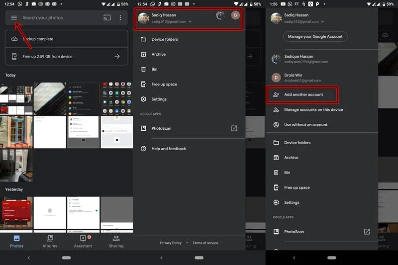Tap the Settings gear icon in middle drawer
The height and width of the screenshot is (265, 398).
coord(143,99)
